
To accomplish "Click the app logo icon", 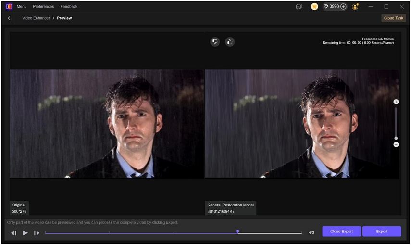I will click(x=9, y=6).
